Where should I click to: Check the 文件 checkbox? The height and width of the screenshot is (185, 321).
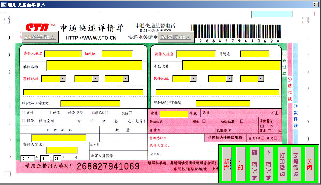[23, 113]
